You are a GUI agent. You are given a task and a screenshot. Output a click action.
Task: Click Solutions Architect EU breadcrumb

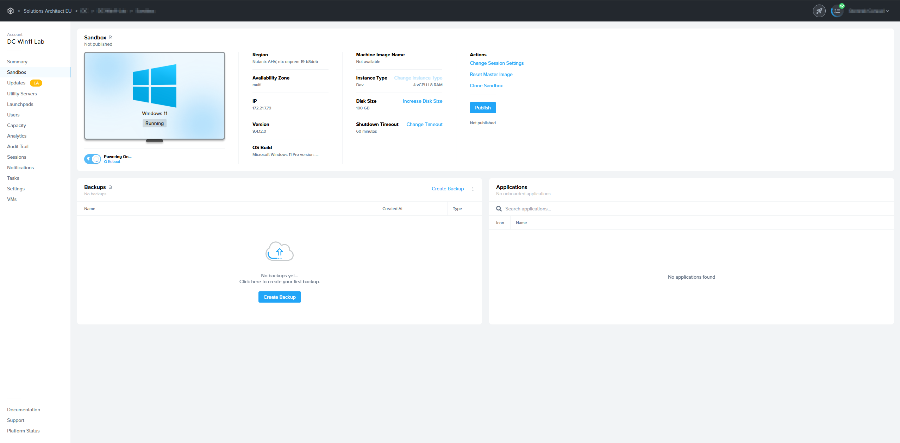(x=48, y=11)
